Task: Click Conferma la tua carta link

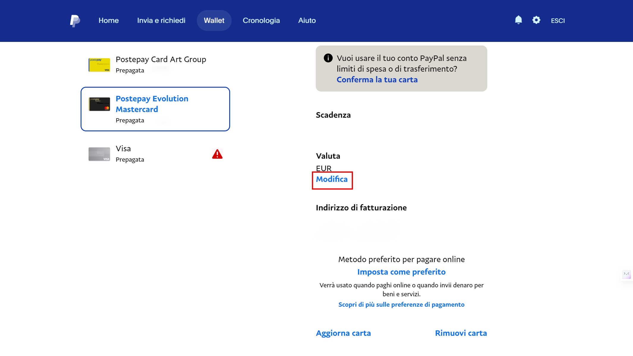Action: point(377,80)
